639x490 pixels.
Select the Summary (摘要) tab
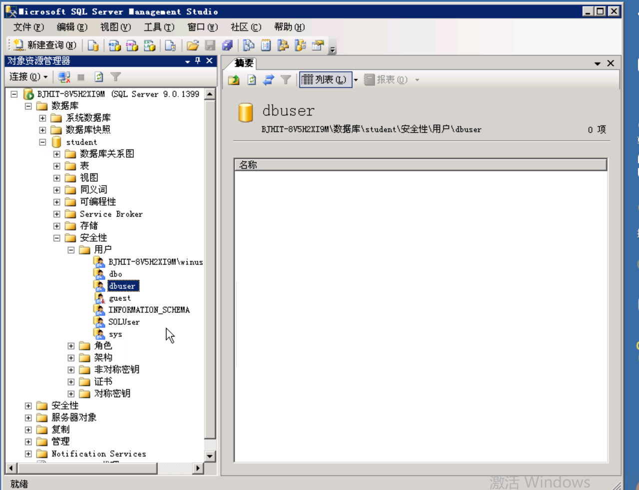click(244, 63)
